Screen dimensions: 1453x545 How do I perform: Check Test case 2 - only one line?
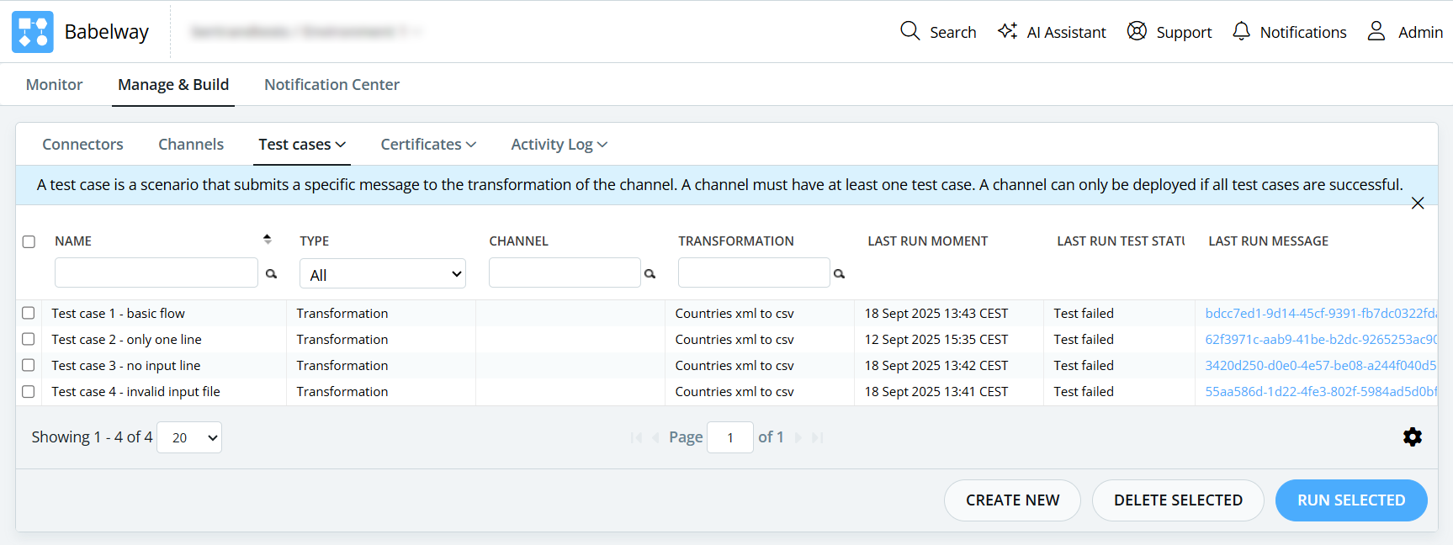pyautogui.click(x=29, y=339)
